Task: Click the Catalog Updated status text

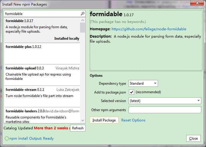Action: (x=18, y=128)
